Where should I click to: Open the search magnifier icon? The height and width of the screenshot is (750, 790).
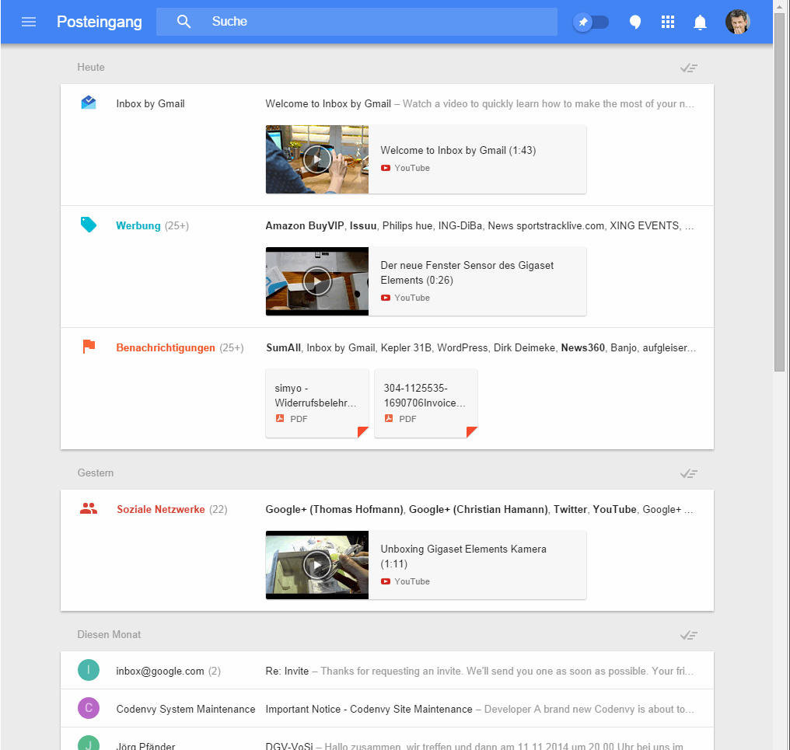click(x=184, y=22)
